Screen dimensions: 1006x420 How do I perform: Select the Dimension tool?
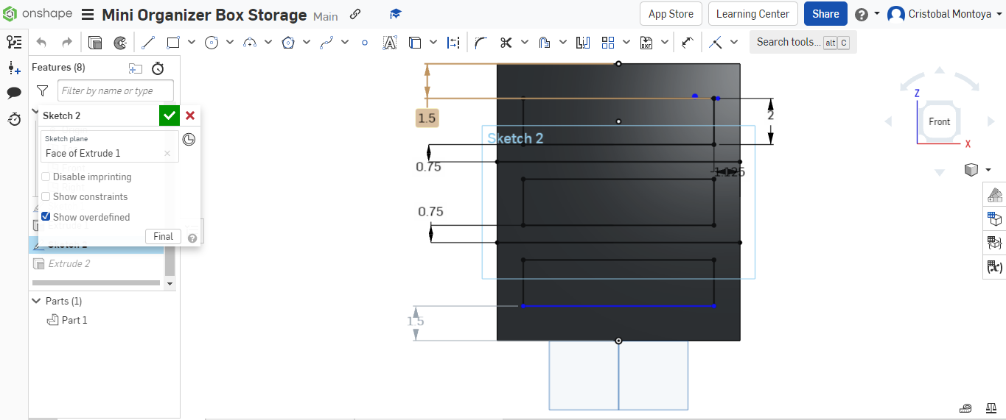coord(688,43)
